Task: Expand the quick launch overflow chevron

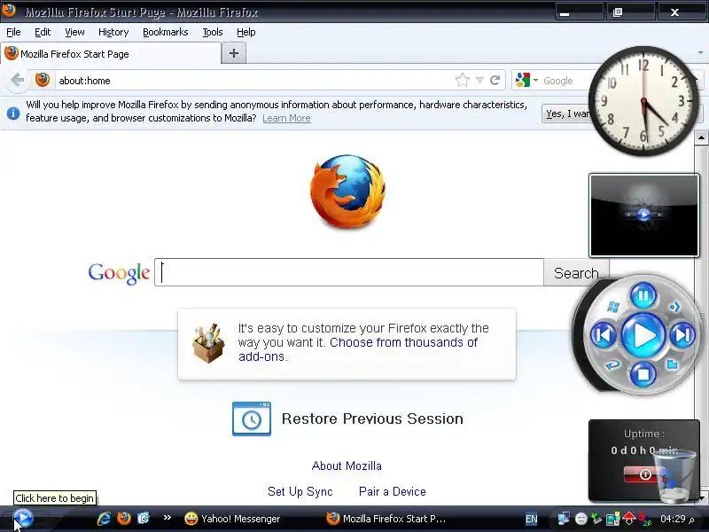Action: (x=168, y=518)
